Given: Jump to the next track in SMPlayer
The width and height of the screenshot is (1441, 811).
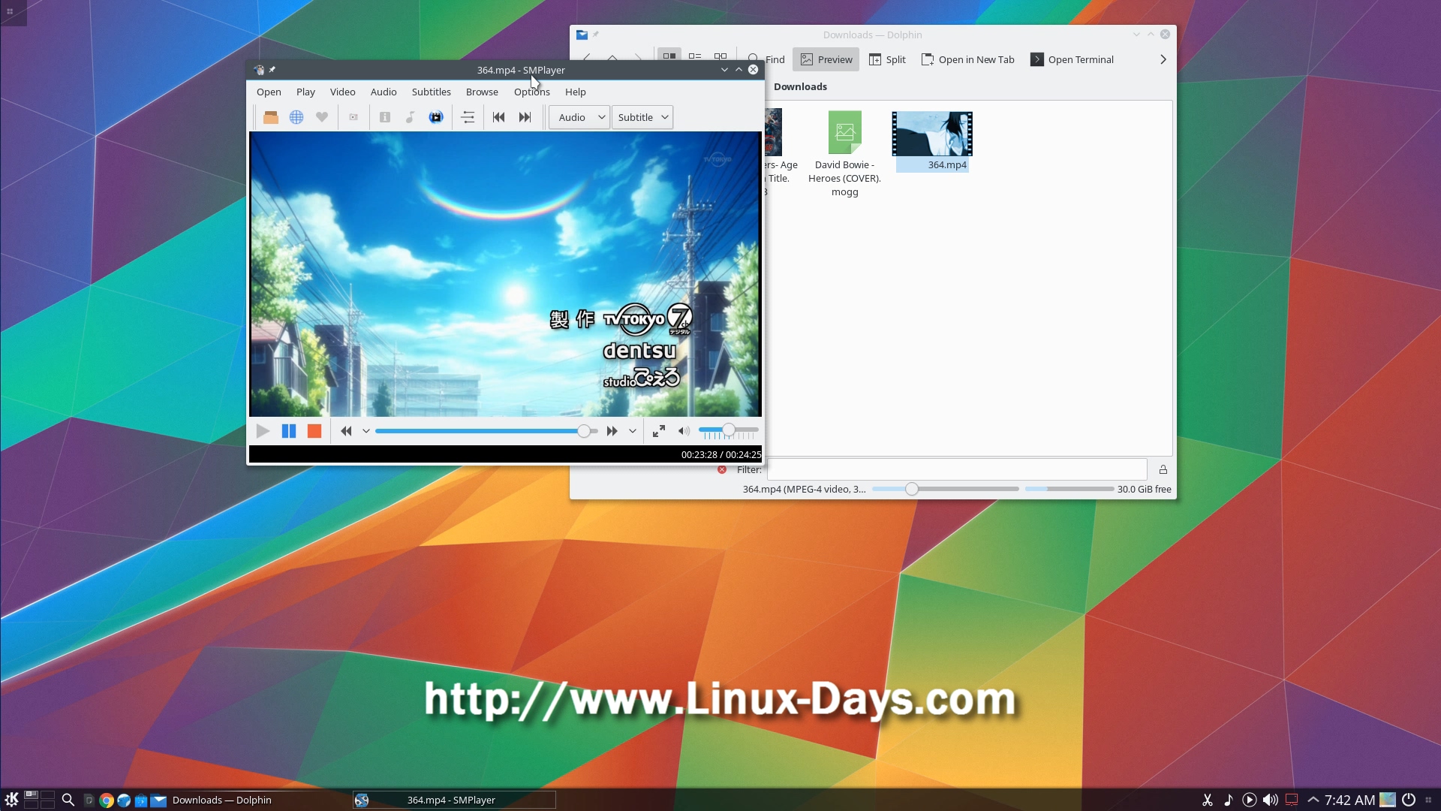Looking at the screenshot, I should [x=525, y=117].
